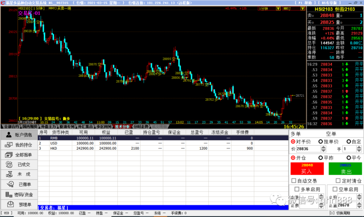364x217 pixels.
Task: Enable the 自动交易 checkbox
Action: pos(294,181)
